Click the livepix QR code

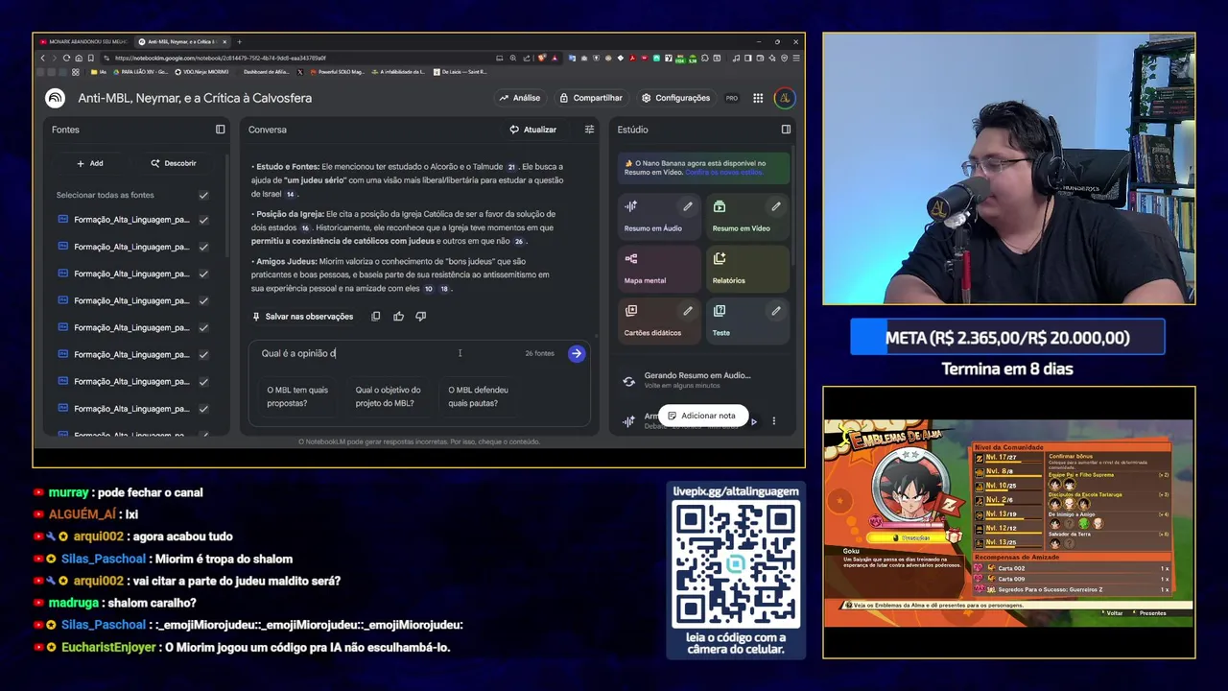click(x=736, y=564)
